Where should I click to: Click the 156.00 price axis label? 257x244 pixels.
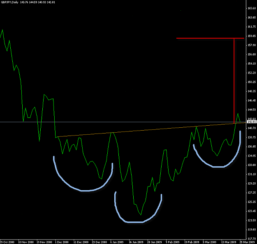[x=252, y=54]
